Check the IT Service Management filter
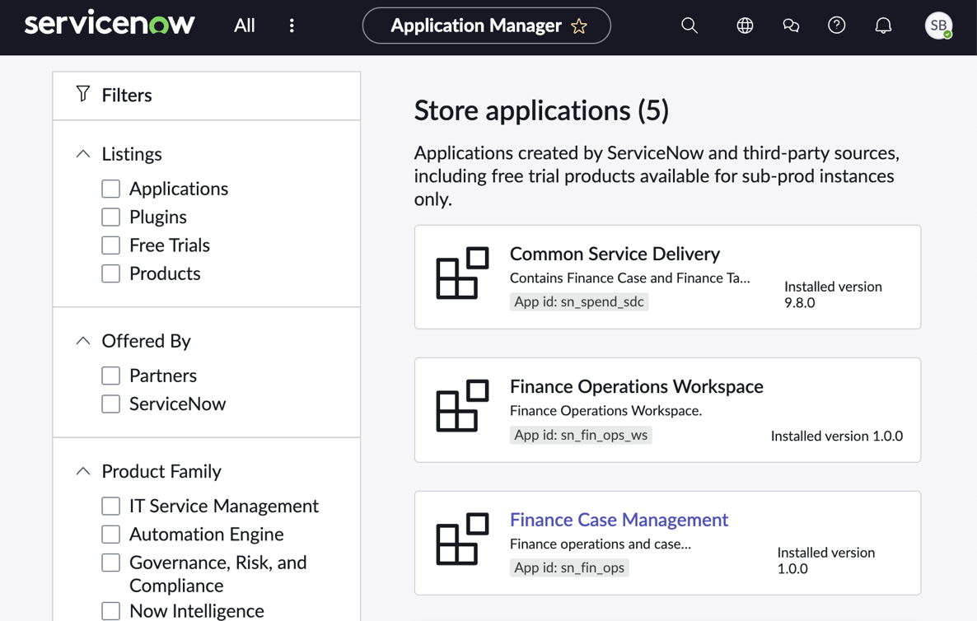977x621 pixels. [111, 506]
